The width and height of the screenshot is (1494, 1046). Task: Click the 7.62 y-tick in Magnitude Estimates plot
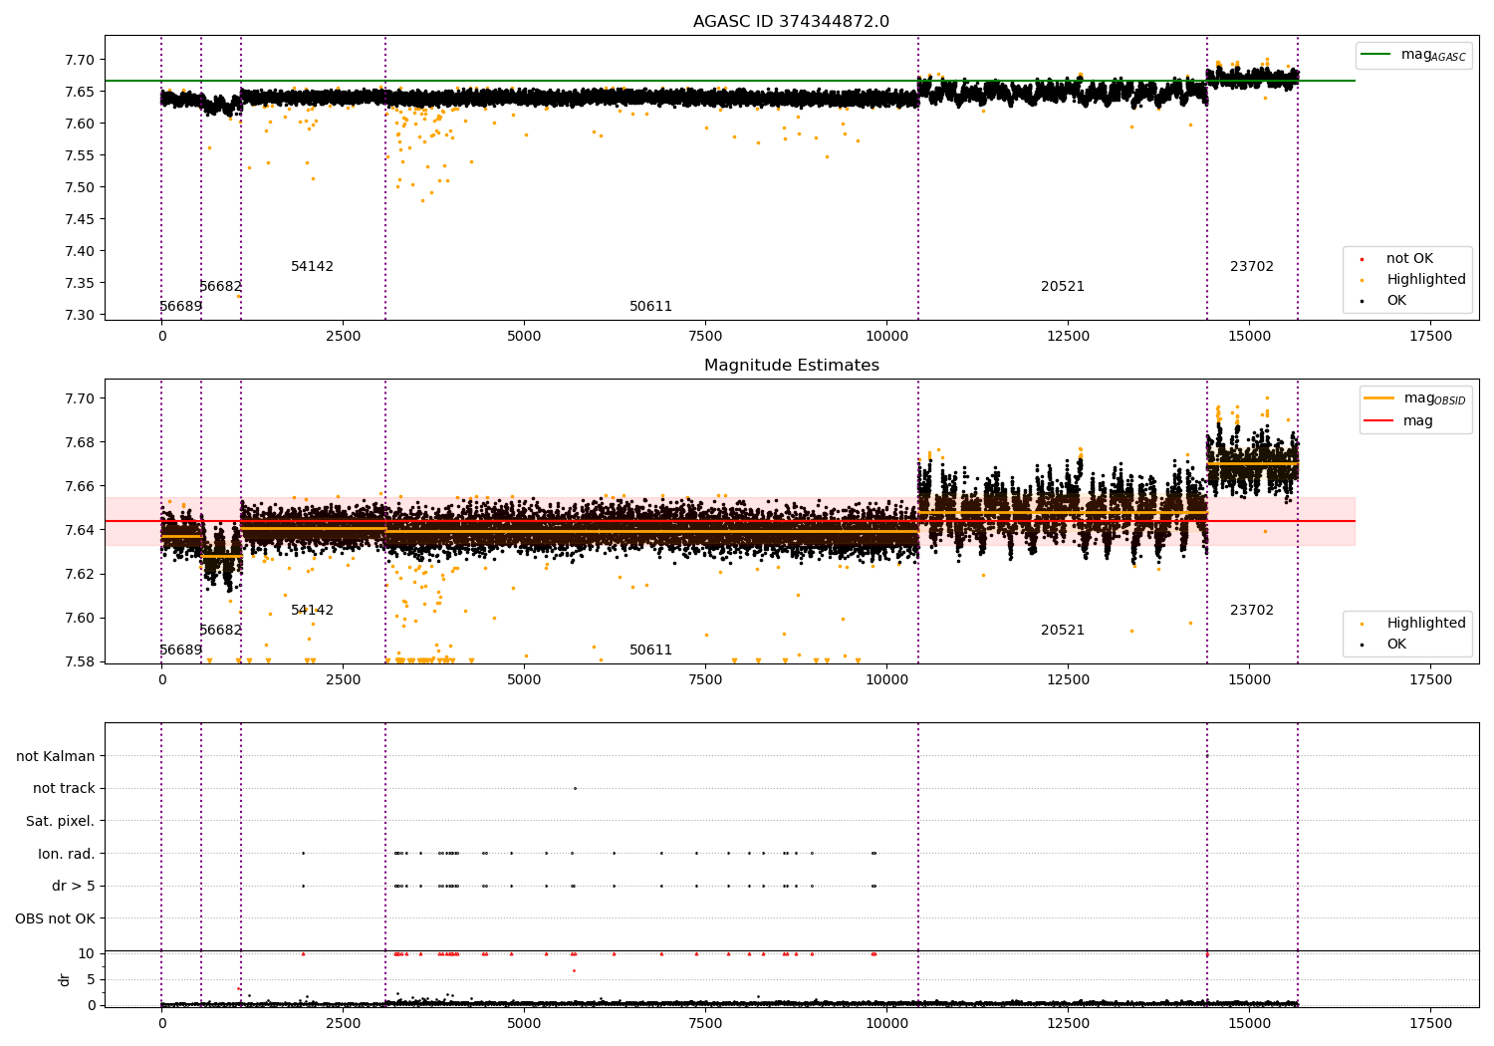click(x=80, y=574)
